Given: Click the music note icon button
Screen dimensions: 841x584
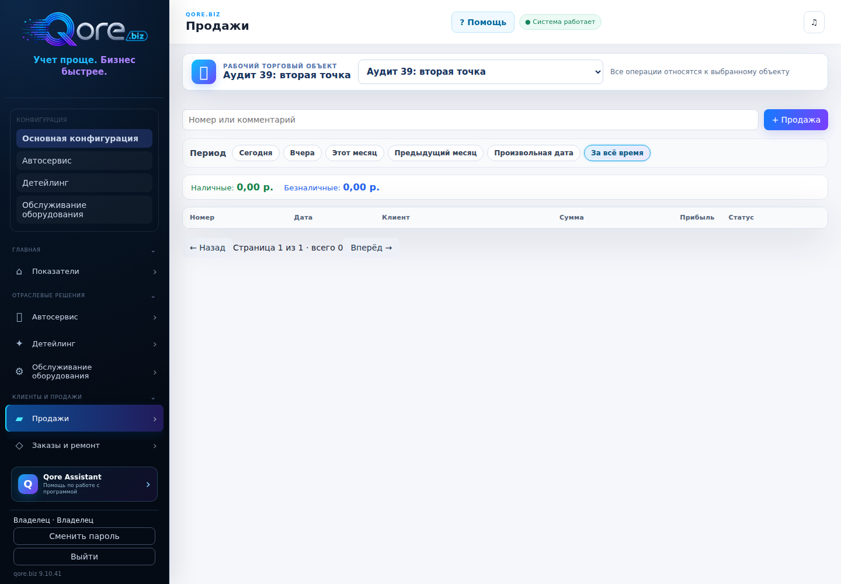Looking at the screenshot, I should tap(814, 22).
